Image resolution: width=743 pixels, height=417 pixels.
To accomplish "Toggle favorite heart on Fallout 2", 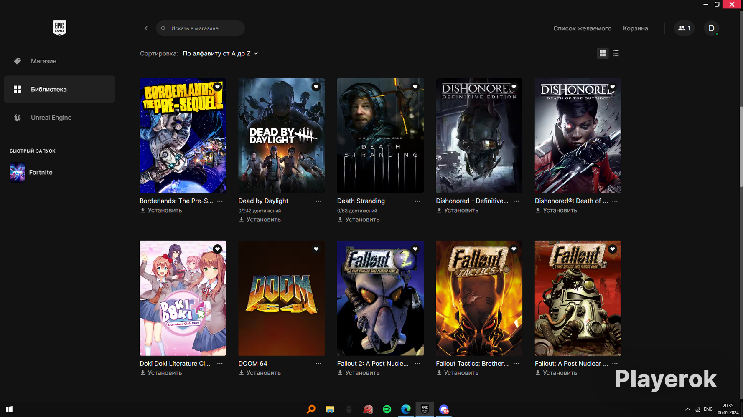I will pos(415,249).
